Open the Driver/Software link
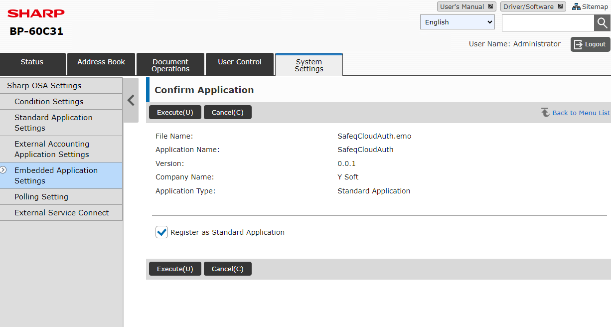This screenshot has height=327, width=611. [x=533, y=7]
